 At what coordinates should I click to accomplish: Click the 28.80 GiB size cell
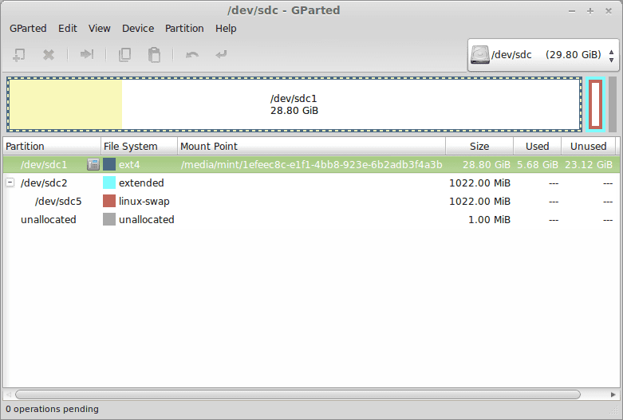click(487, 164)
